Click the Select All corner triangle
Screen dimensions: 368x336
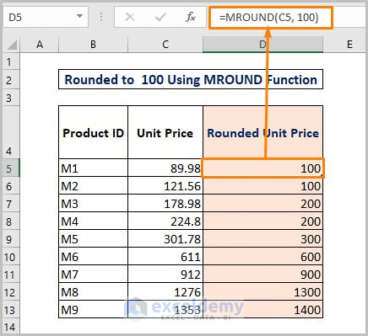pos(12,45)
